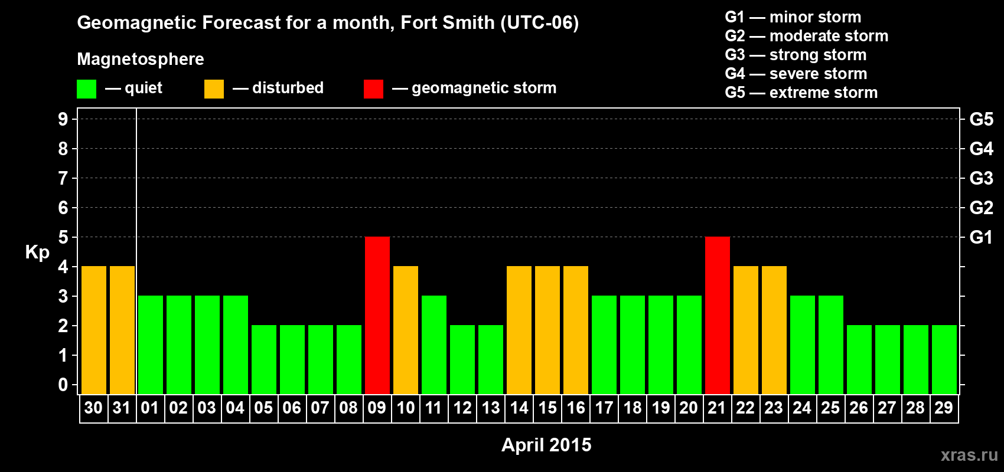Click the '9' Kp axis value
Viewport: 1004px width, 472px height.
[x=63, y=119]
